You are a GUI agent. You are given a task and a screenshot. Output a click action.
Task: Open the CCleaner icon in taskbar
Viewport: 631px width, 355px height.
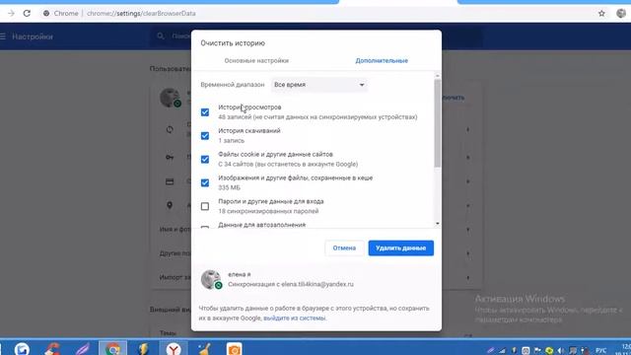[52, 348]
